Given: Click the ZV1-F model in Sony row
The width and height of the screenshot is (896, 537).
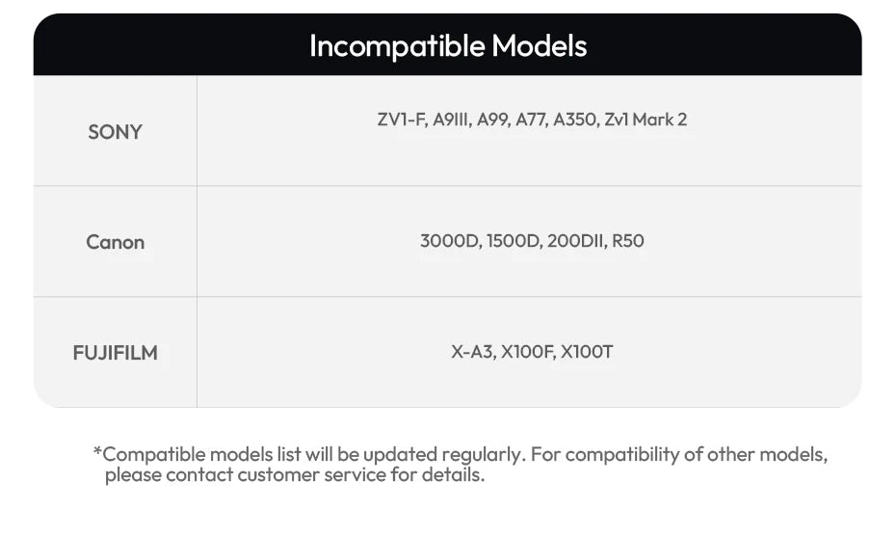Looking at the screenshot, I should click(401, 121).
